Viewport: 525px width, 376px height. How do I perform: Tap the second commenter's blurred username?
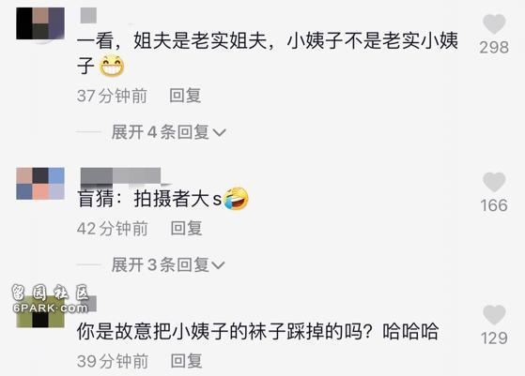click(x=120, y=175)
